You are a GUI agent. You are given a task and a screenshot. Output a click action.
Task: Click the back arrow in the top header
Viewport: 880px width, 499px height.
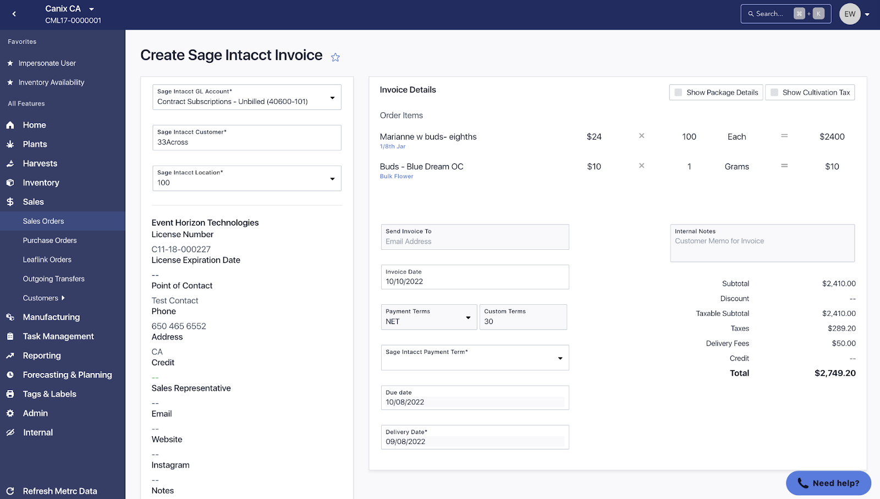tap(14, 14)
